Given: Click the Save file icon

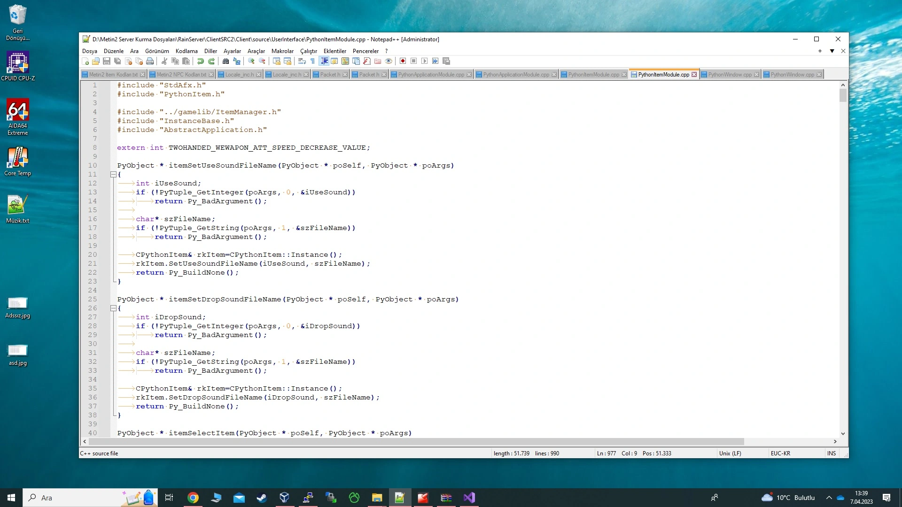Looking at the screenshot, I should tap(107, 61).
